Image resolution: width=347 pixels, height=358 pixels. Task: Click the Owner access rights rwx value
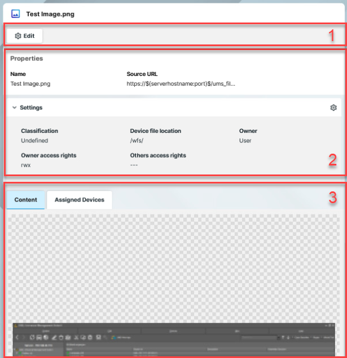[27, 165]
